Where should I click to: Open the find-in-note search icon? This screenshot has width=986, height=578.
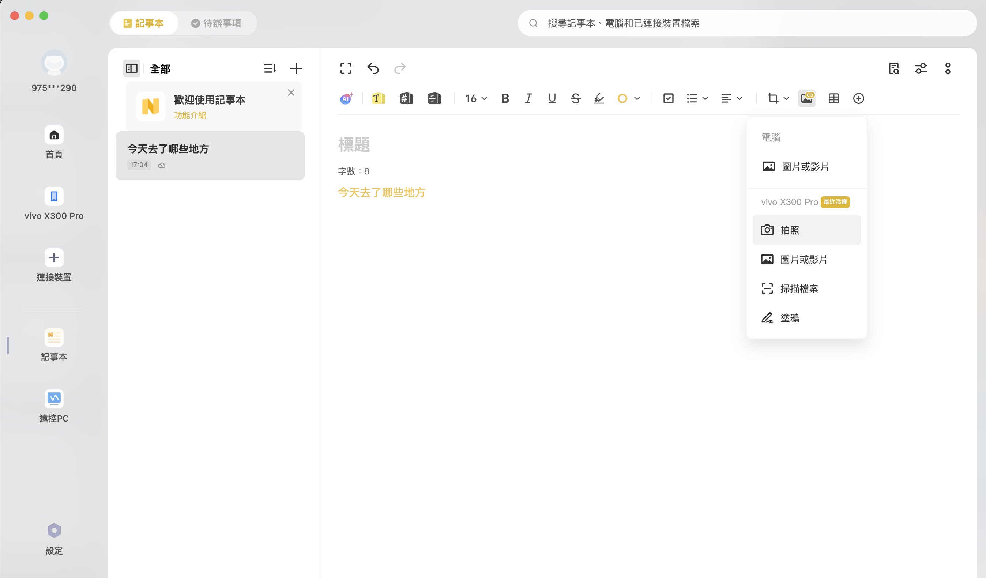coord(894,69)
